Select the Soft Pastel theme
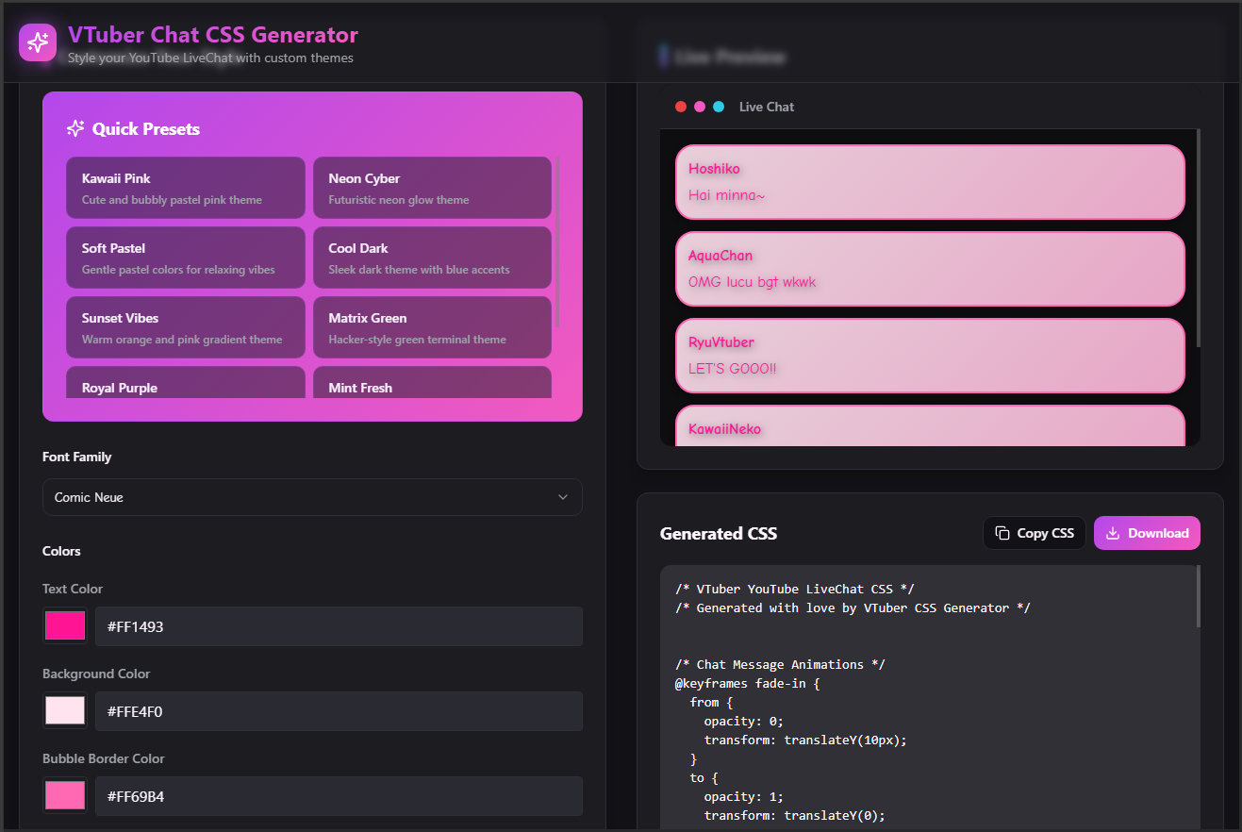 click(x=185, y=257)
